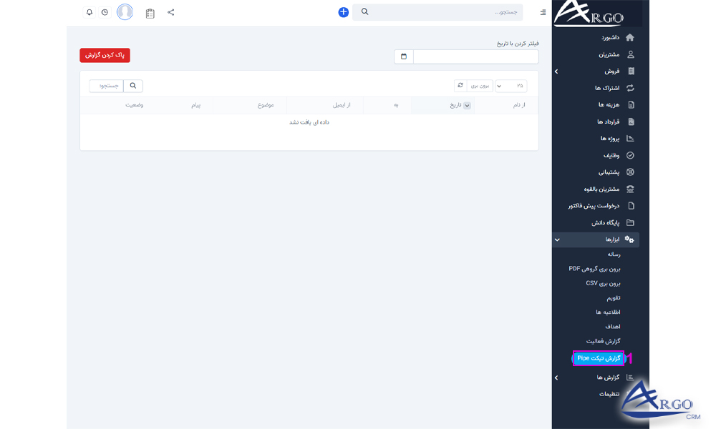
Task: Click the blue plus quick-create icon
Action: tap(343, 12)
